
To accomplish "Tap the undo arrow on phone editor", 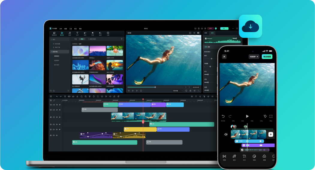I will coord(223,116).
